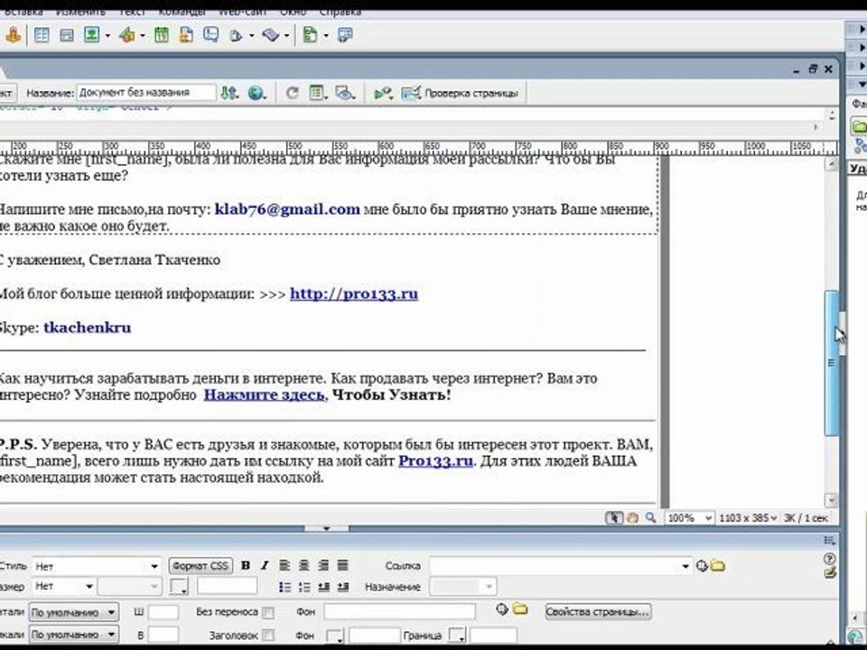Click the http://pro133.ru link
This screenshot has height=650, width=867.
[354, 293]
